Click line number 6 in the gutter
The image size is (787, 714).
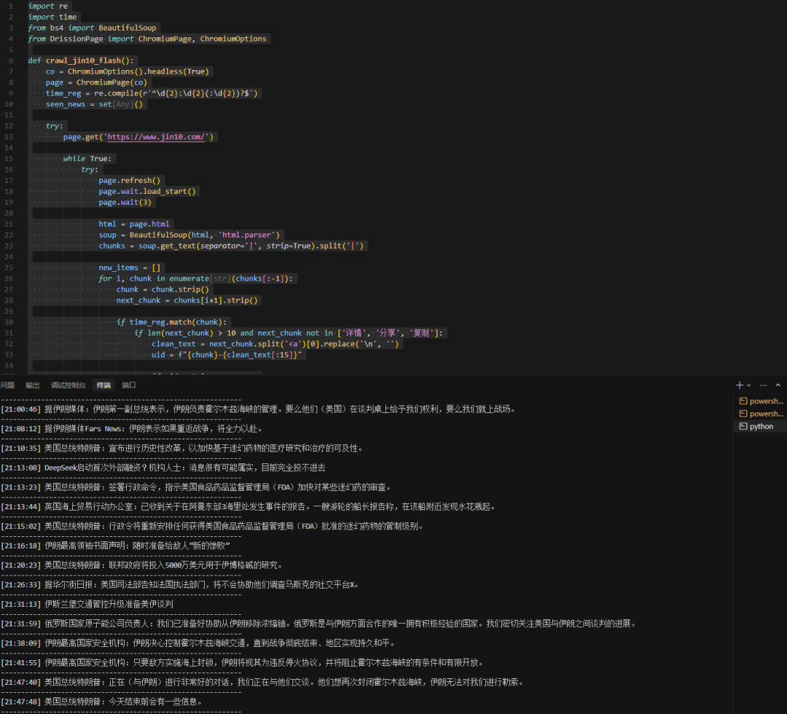click(x=10, y=60)
